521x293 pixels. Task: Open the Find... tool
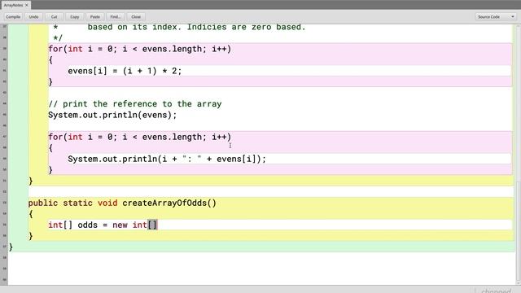coord(116,16)
